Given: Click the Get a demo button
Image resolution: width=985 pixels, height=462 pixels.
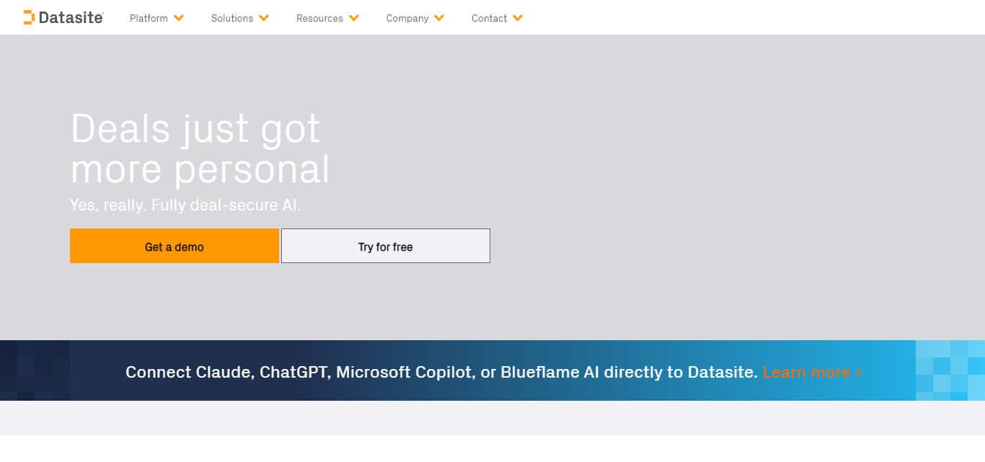Looking at the screenshot, I should tap(175, 246).
